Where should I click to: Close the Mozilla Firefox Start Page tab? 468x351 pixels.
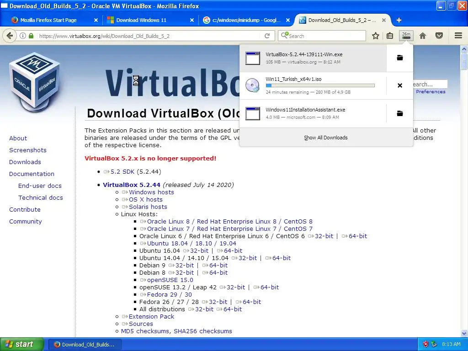(x=96, y=20)
